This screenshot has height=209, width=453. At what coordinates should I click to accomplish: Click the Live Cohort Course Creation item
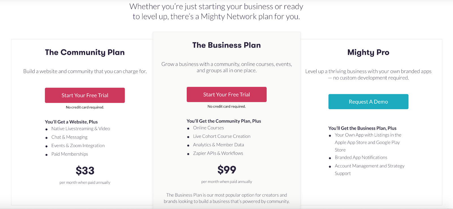222,136
